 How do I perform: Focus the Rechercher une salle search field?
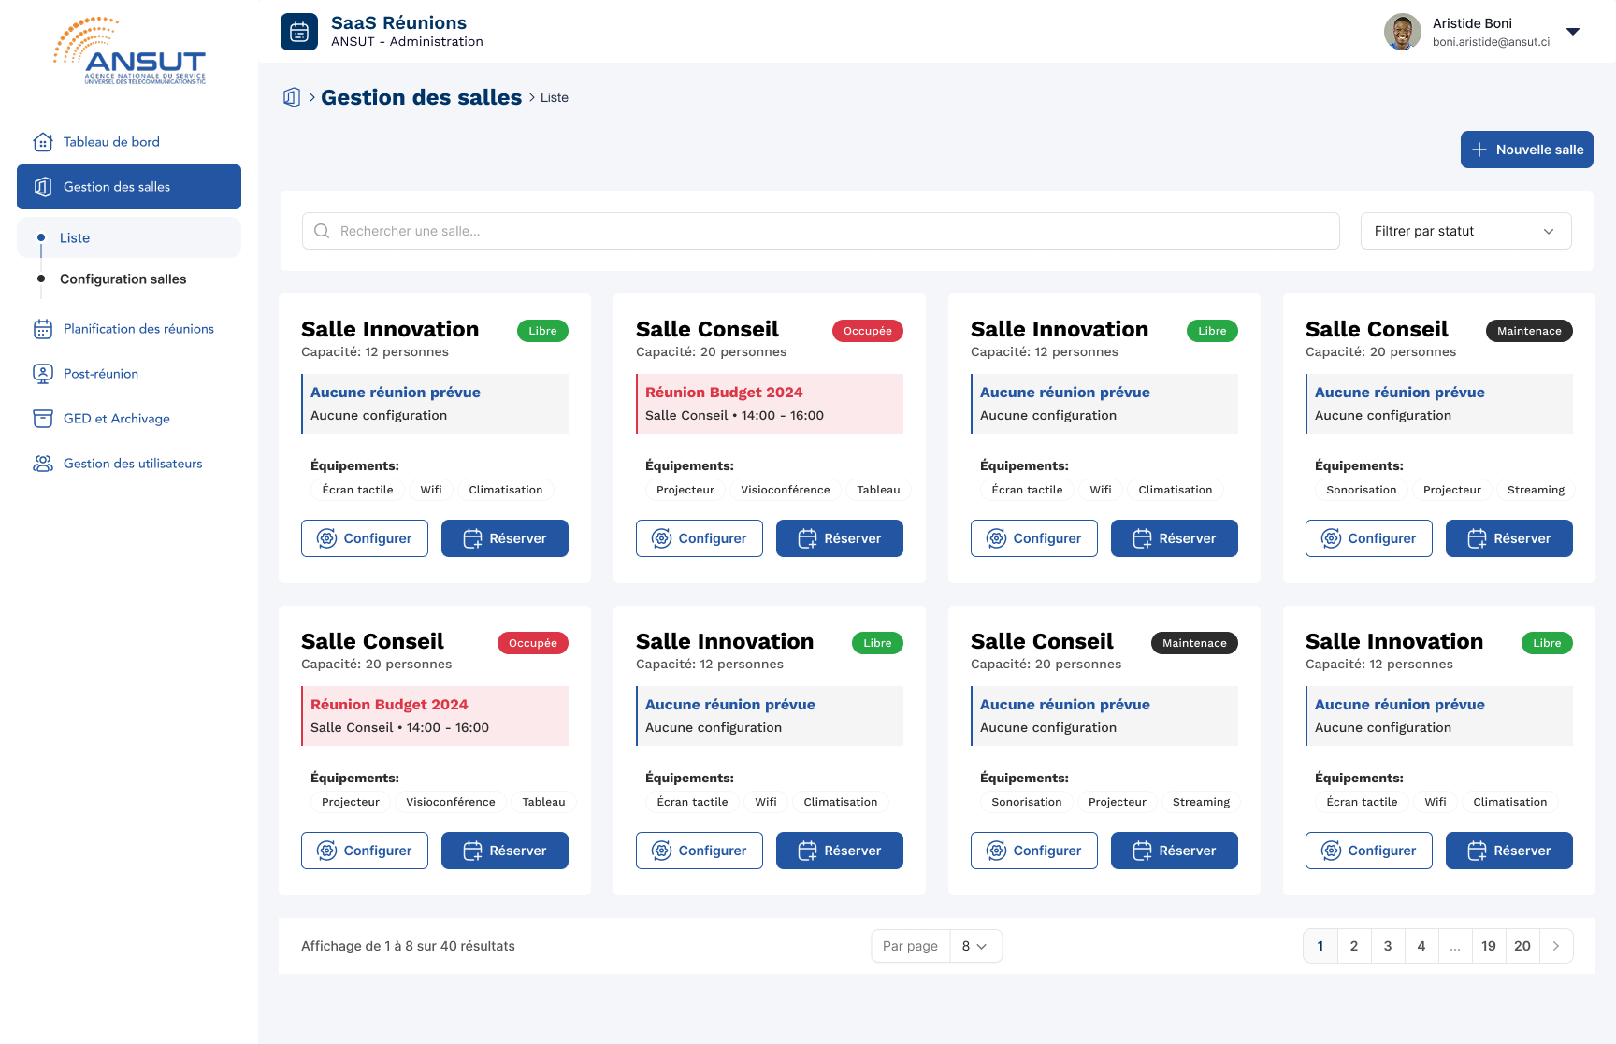(x=821, y=231)
